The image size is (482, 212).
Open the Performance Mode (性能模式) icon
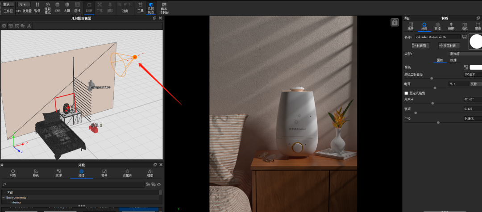[48, 7]
